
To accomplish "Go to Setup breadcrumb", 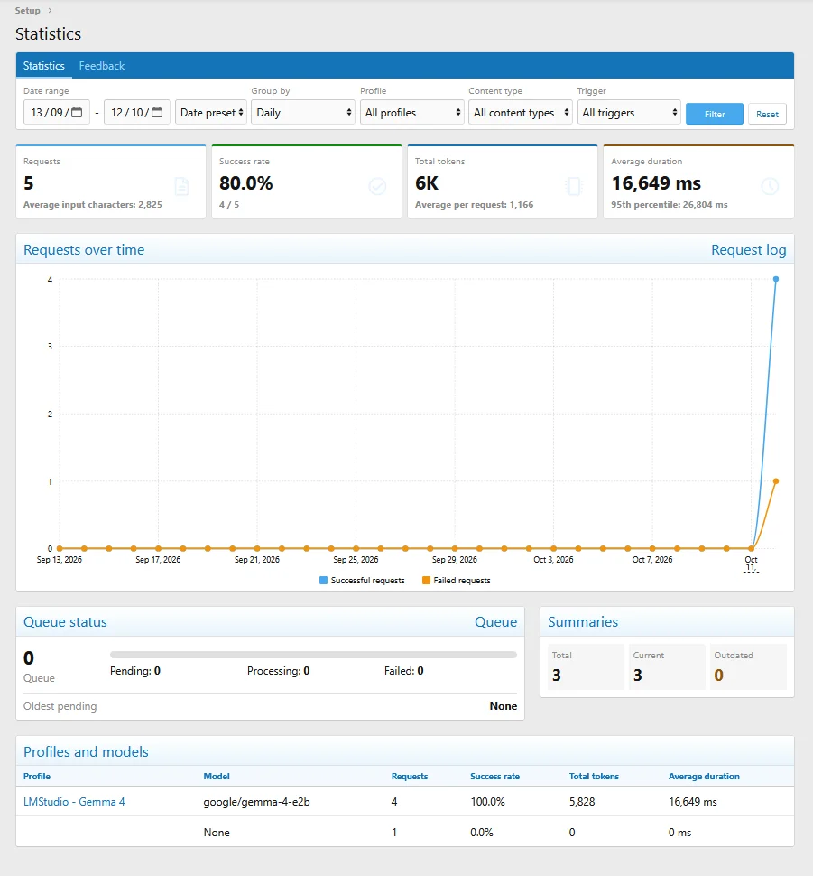I will (27, 11).
